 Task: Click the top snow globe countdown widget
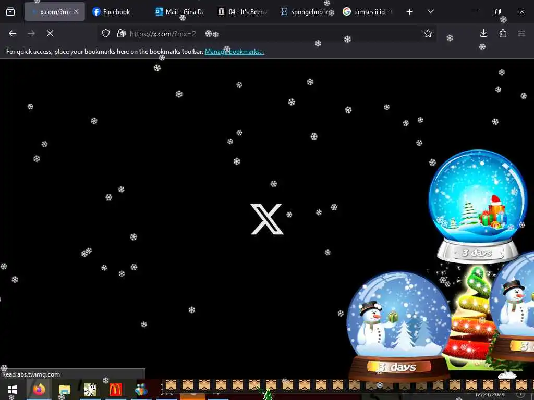(477, 206)
